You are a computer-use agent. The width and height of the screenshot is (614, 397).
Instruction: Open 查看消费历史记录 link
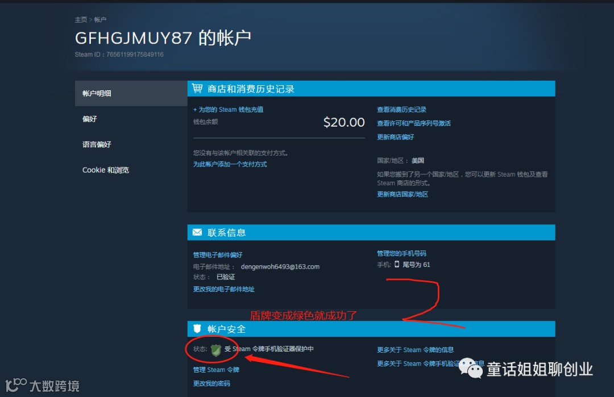coord(401,110)
